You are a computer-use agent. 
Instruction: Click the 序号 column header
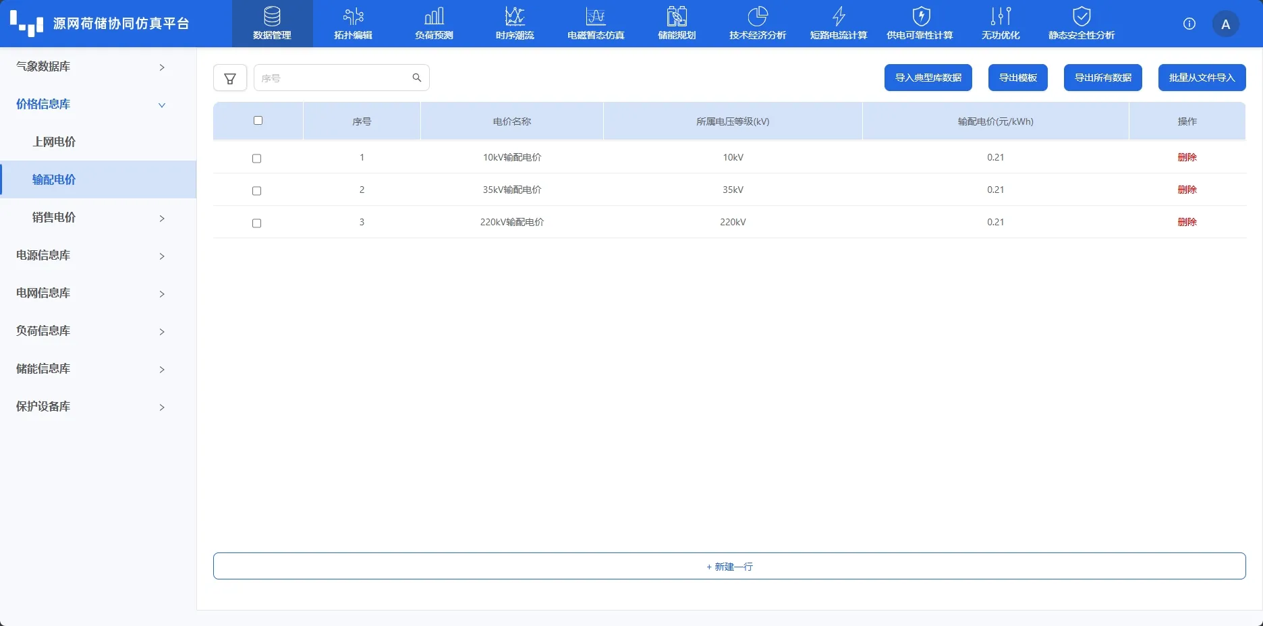pos(362,121)
